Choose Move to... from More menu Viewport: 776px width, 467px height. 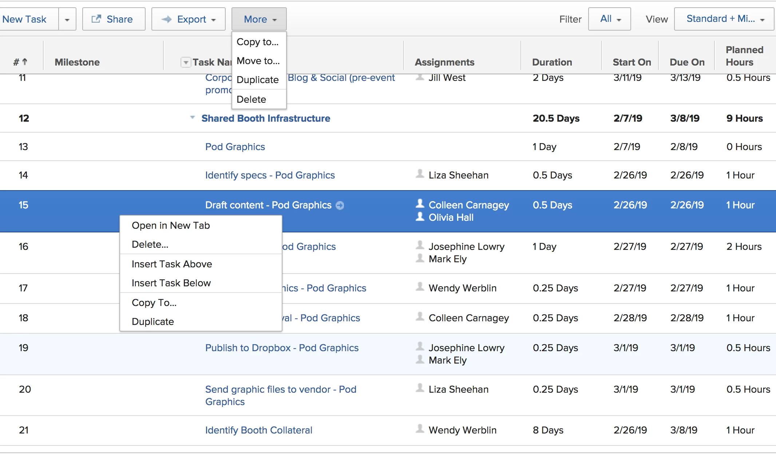tap(258, 61)
